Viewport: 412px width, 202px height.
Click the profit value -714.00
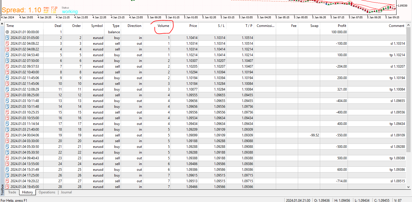[341, 181]
